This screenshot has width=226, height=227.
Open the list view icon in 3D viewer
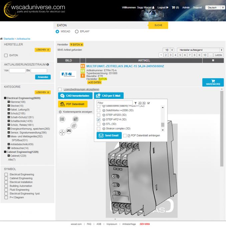coord(62,119)
